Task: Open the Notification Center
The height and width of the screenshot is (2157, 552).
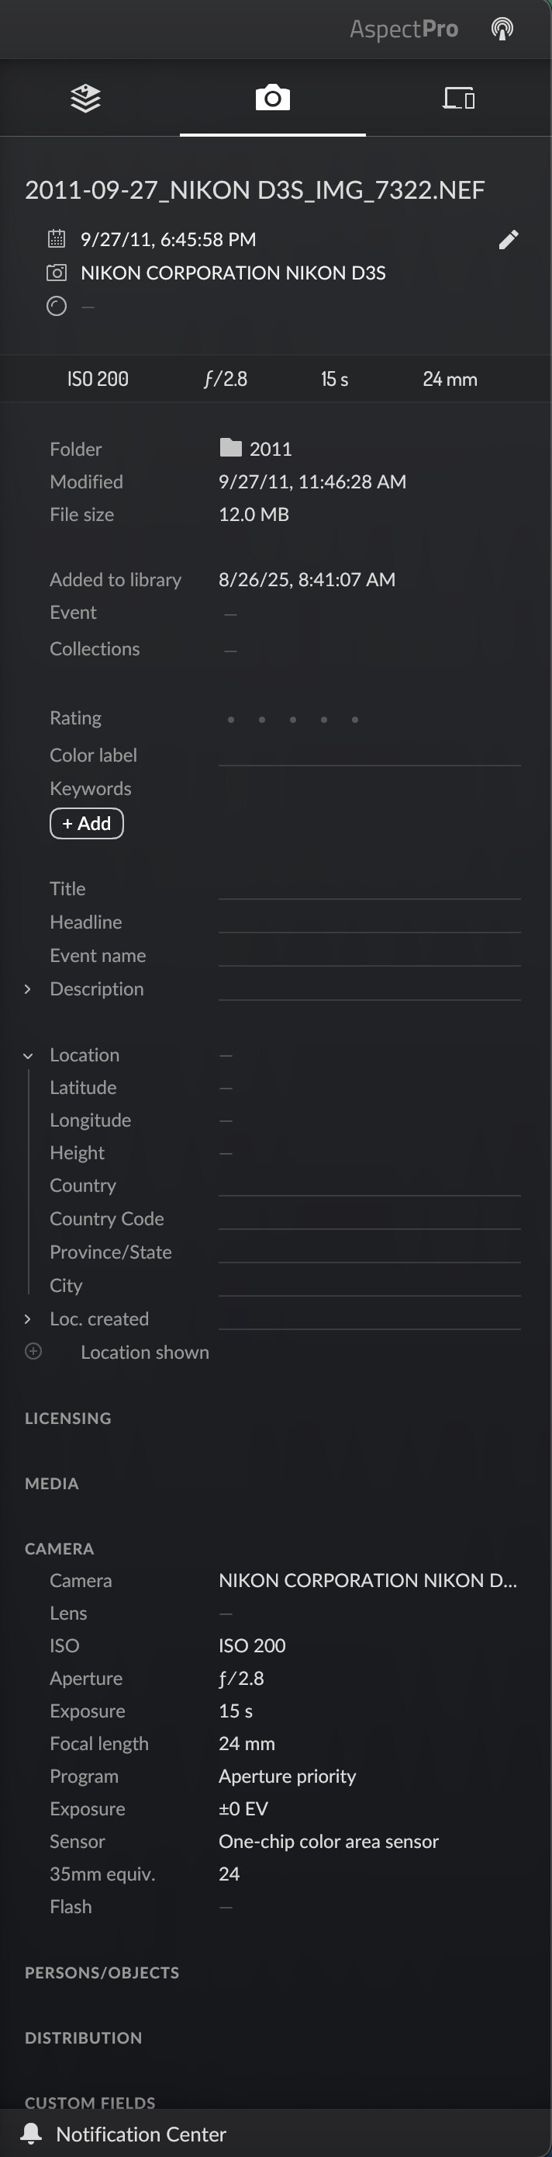Action: (140, 2134)
